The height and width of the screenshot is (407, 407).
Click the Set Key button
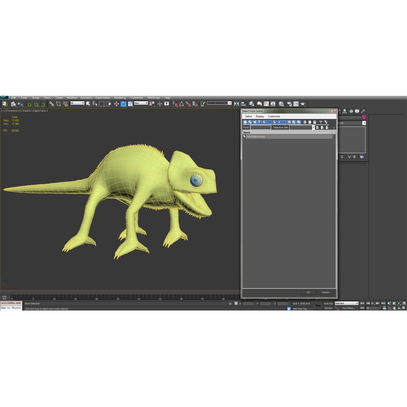[x=329, y=308]
